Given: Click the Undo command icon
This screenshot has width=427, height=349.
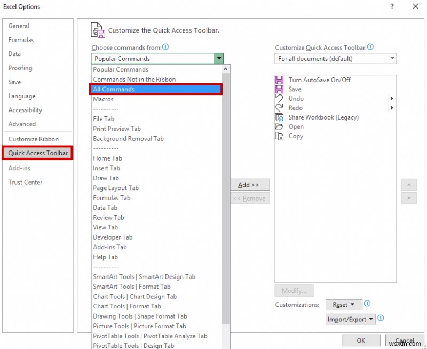Looking at the screenshot, I should point(280,99).
